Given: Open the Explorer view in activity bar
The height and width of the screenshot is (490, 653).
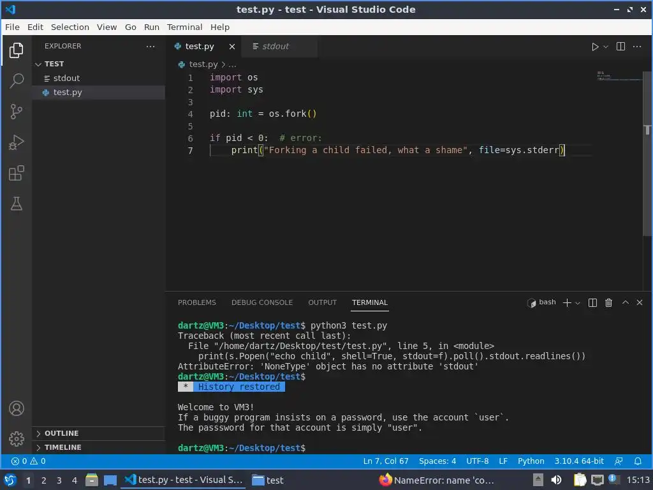Looking at the screenshot, I should (x=16, y=50).
